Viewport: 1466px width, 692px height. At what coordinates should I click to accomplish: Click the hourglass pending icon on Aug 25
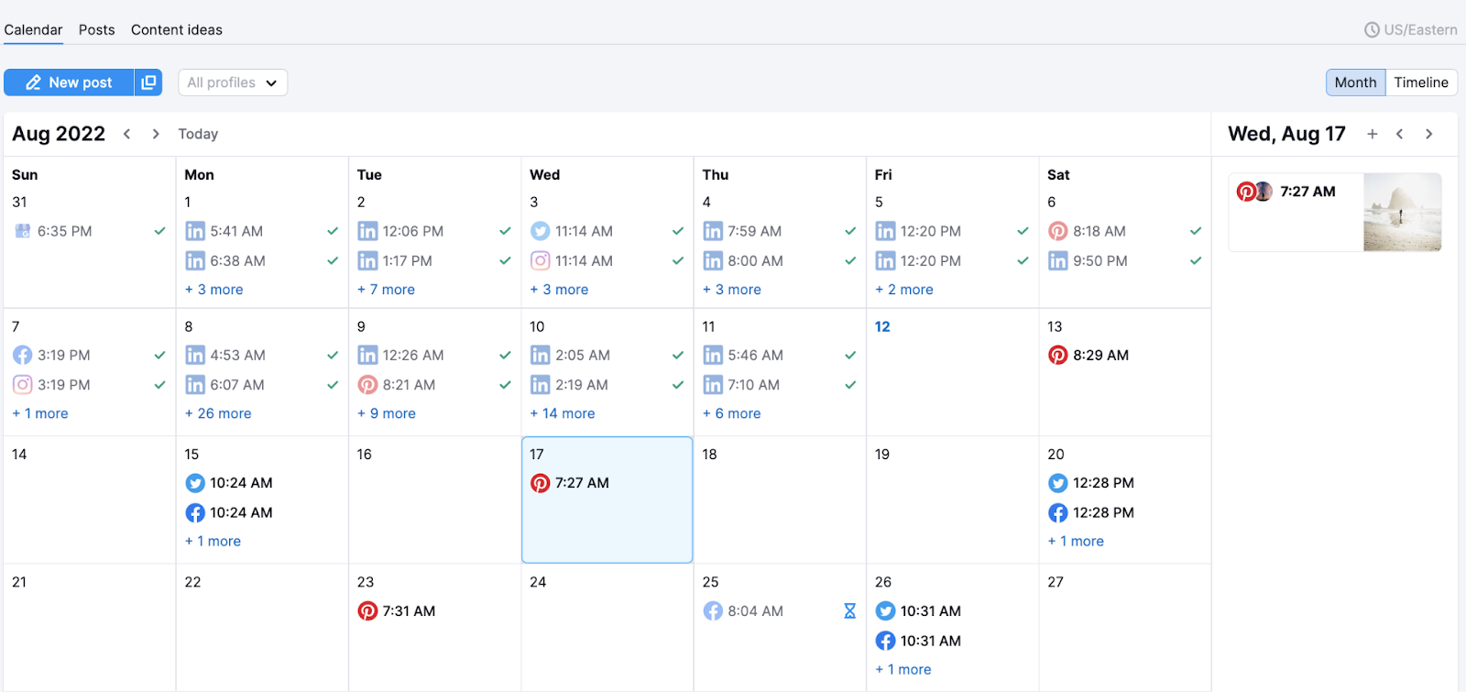coord(849,611)
